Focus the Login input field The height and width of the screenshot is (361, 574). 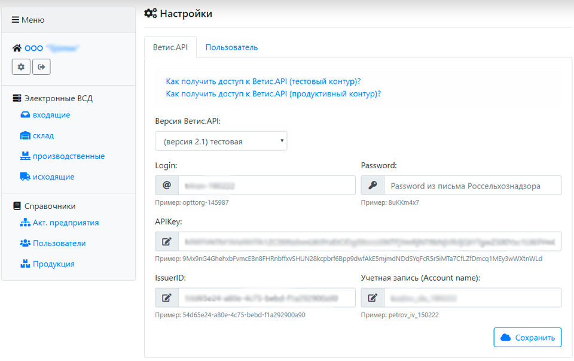point(267,185)
